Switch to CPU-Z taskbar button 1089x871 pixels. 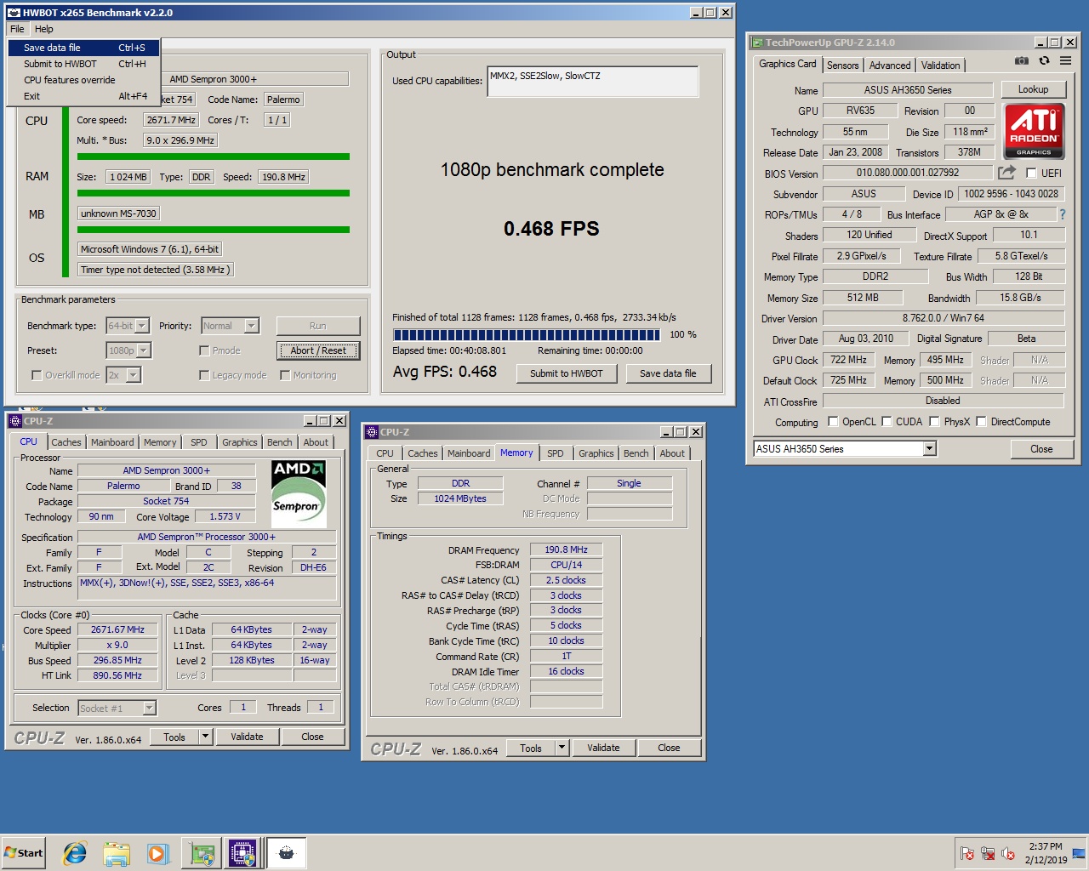pos(242,853)
